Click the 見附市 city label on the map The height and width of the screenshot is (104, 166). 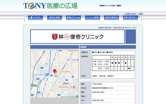(66, 84)
